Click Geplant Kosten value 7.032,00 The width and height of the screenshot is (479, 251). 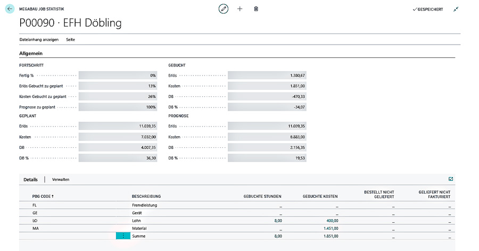(x=118, y=137)
